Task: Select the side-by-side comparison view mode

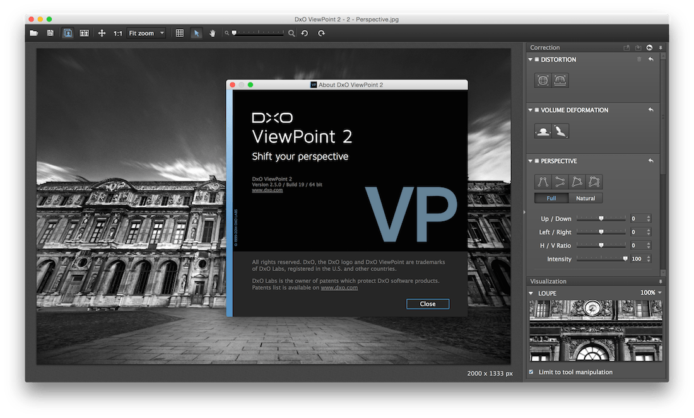Action: [x=84, y=33]
